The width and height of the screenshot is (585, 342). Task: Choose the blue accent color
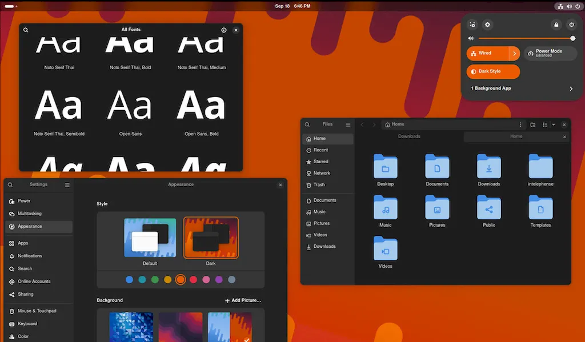pos(130,280)
